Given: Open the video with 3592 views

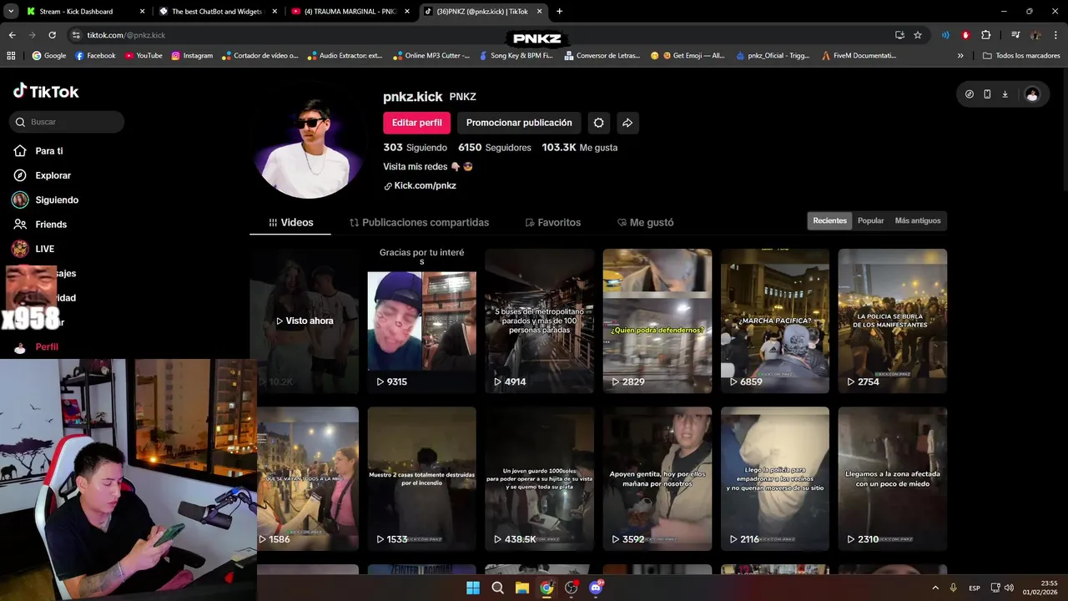Looking at the screenshot, I should [x=657, y=479].
